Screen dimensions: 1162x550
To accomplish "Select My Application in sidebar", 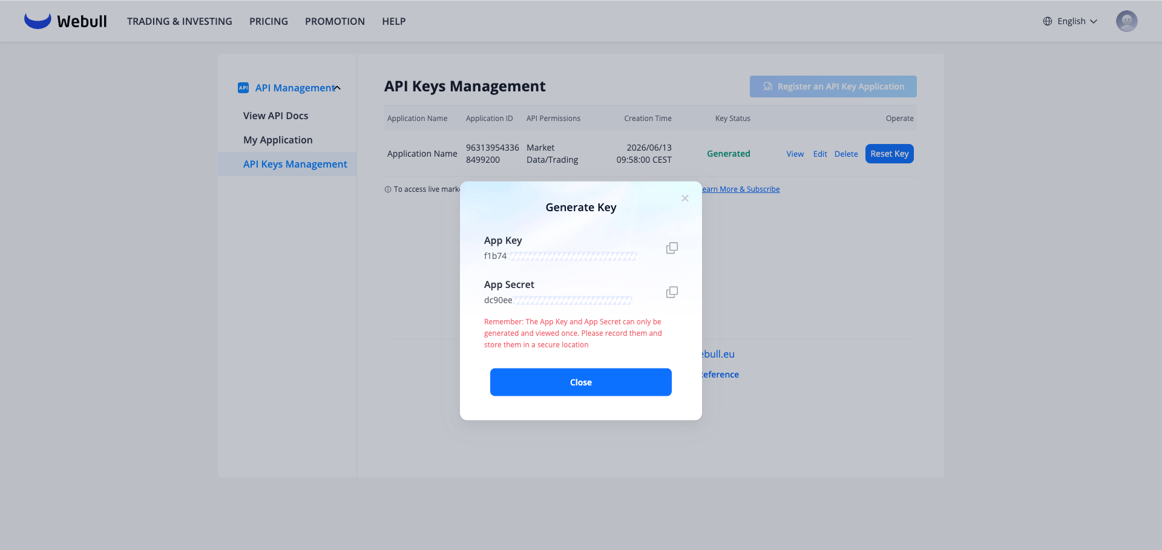I will tap(278, 140).
